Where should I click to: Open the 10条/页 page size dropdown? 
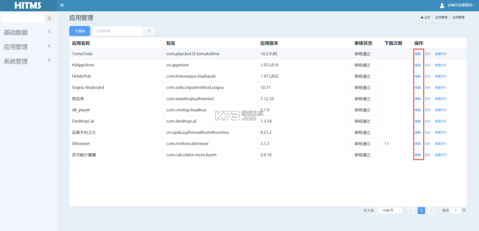[x=390, y=211]
